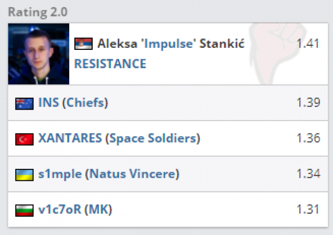333x235 pixels.
Task: Open the v1c7oR (MK) player link
Action: click(x=75, y=210)
